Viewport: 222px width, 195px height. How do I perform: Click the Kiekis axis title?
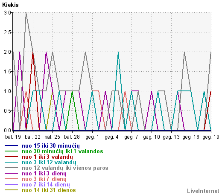(x=10, y=5)
